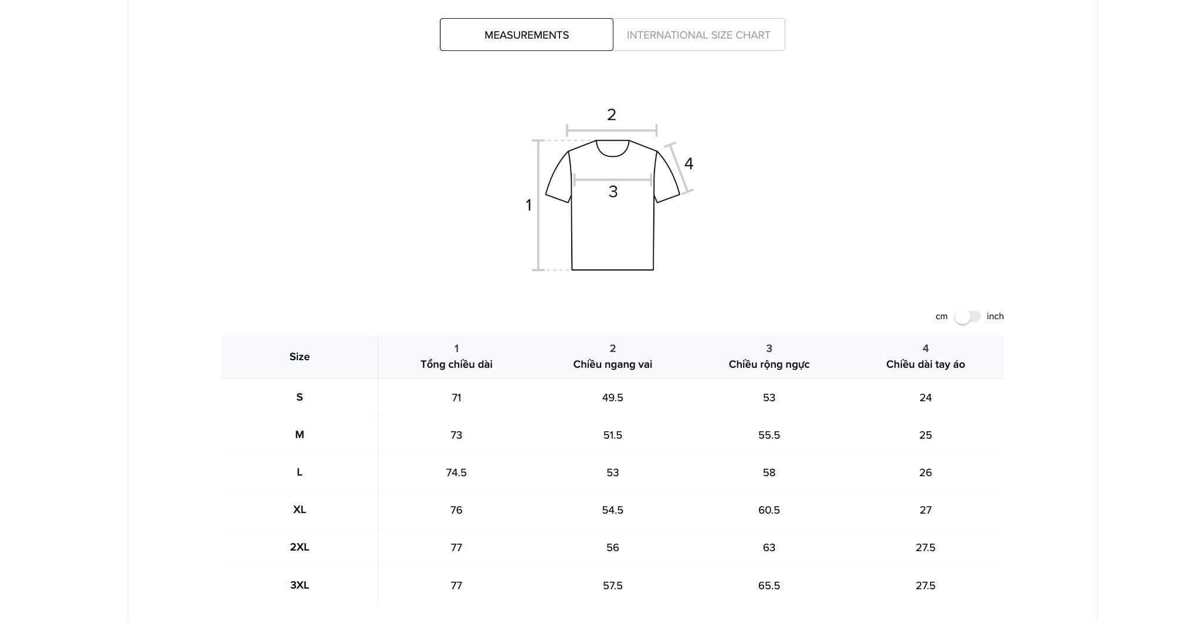The image size is (1194, 622).
Task: Click the 3XL size row label
Action: (x=299, y=585)
